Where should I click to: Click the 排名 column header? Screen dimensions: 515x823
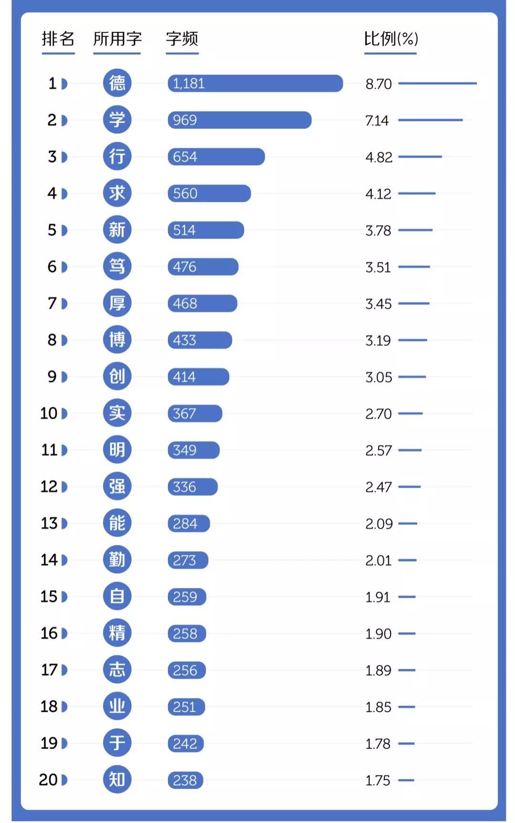tap(58, 39)
